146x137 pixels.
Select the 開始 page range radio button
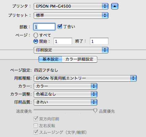tap(36, 41)
